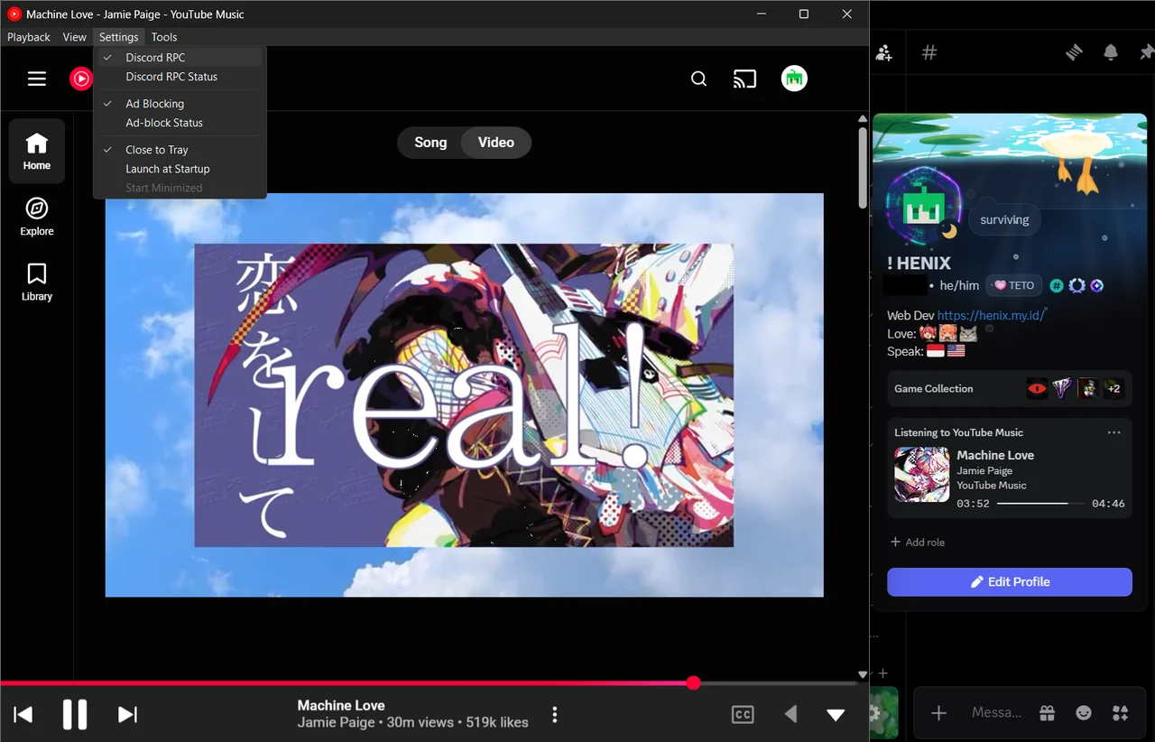Click Listening to YouTube Music header

coord(958,432)
